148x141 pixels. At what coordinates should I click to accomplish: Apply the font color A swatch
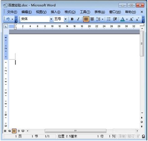tap(123, 19)
